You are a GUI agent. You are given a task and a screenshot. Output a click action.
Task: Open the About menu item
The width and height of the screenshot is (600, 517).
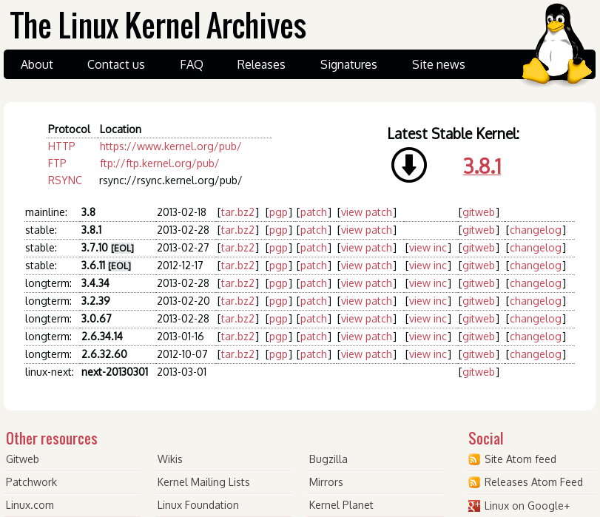[37, 64]
